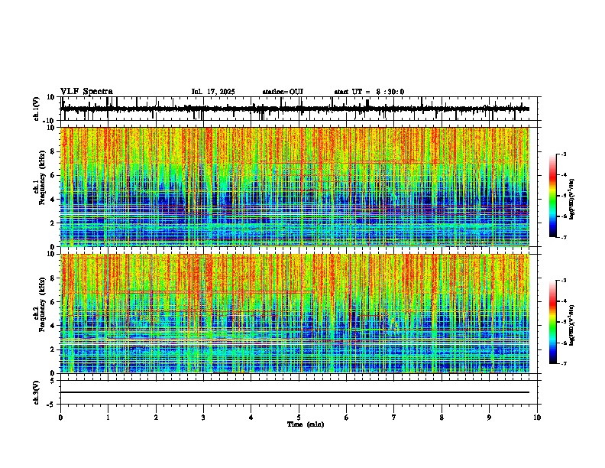The image size is (605, 468).
Task: Select the "Jul 17, 2025" date label
Action: tap(213, 92)
